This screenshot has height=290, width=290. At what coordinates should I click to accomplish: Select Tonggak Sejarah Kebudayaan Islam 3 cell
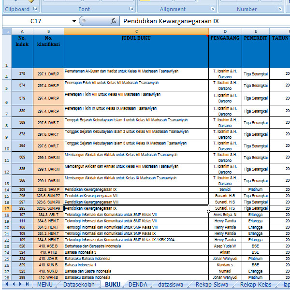(x=136, y=146)
